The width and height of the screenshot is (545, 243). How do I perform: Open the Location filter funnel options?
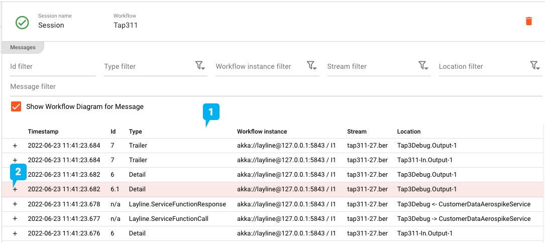[534, 66]
